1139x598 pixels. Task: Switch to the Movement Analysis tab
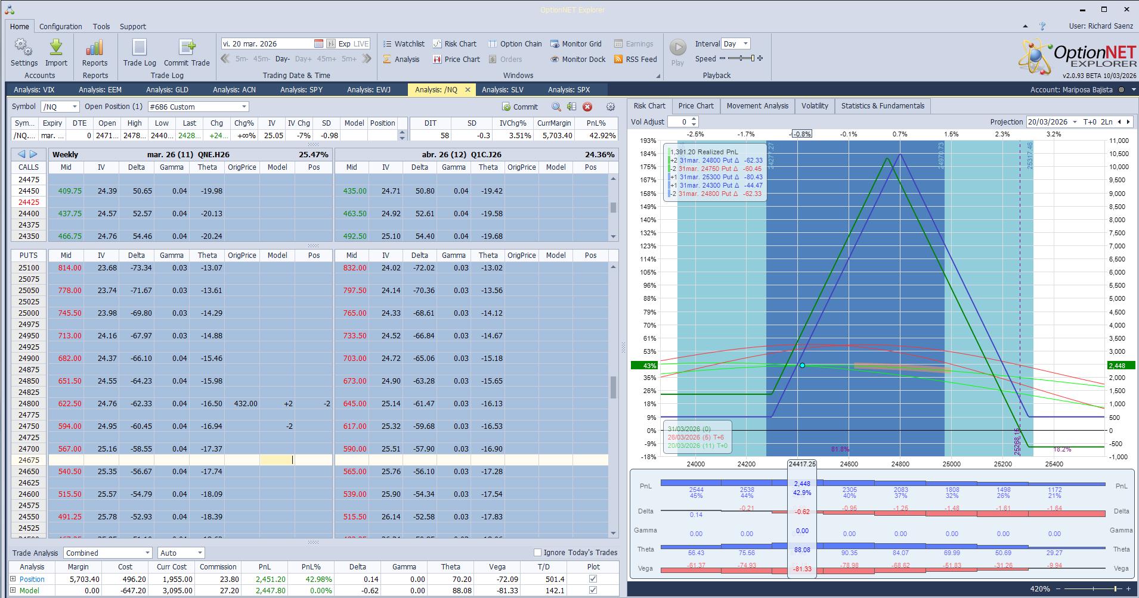click(x=757, y=106)
